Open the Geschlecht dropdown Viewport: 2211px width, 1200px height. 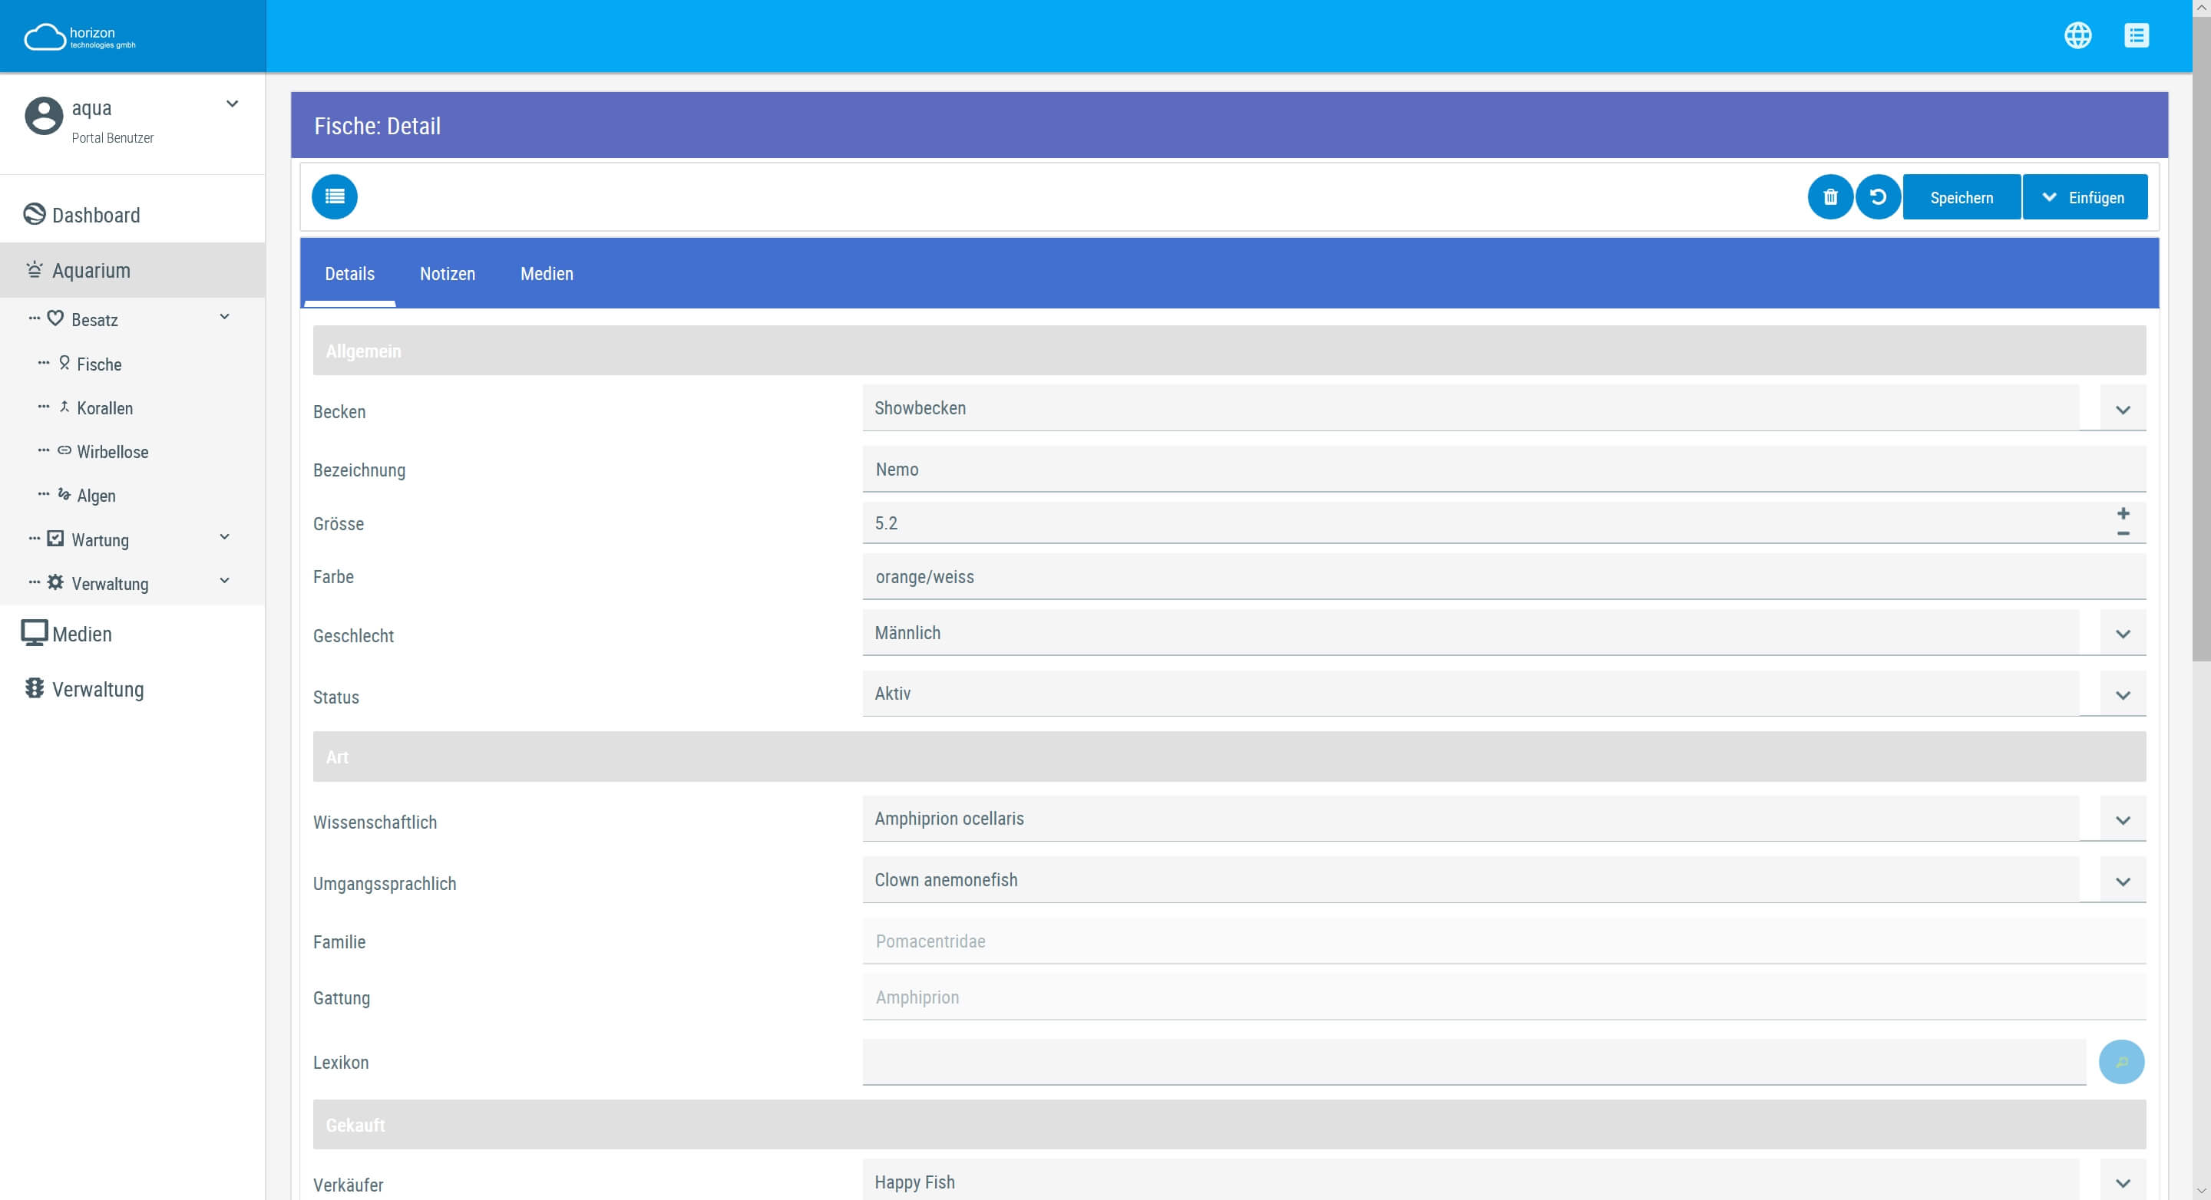point(2122,634)
